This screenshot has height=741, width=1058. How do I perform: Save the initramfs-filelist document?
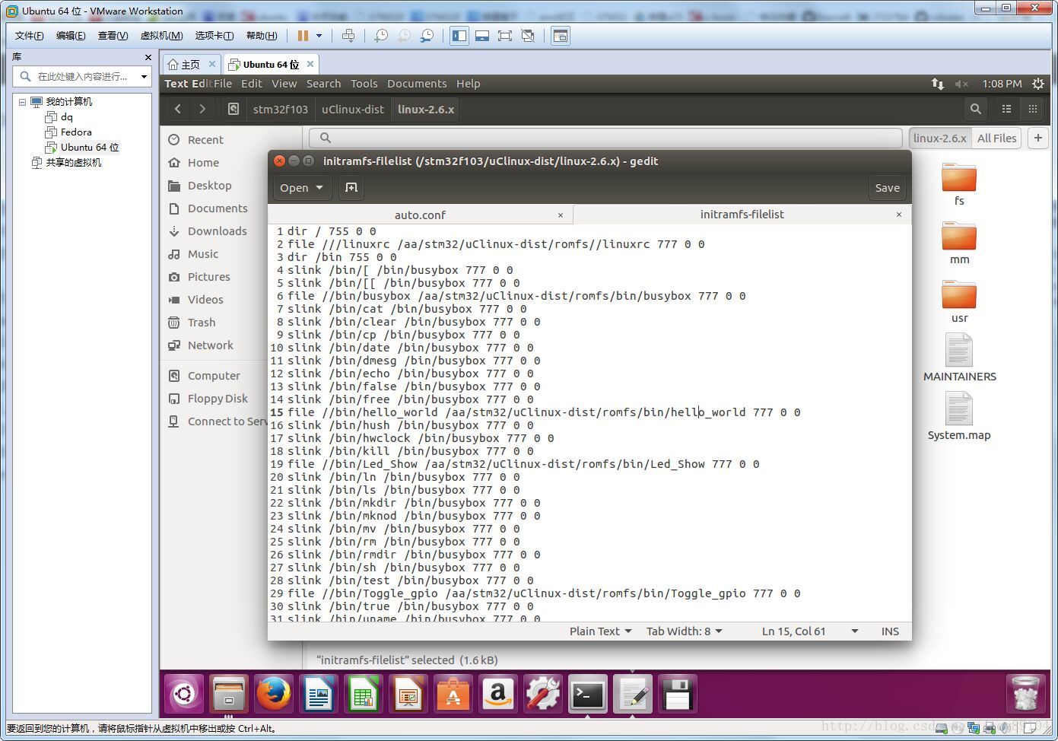click(x=887, y=188)
